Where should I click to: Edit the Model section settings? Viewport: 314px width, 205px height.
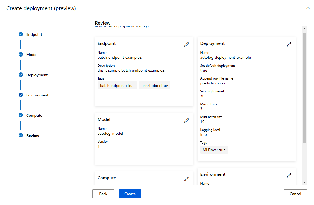(x=187, y=121)
